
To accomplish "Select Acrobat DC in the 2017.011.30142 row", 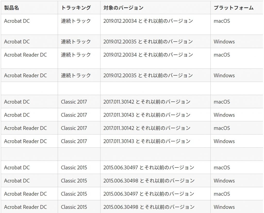I will click(x=17, y=102).
